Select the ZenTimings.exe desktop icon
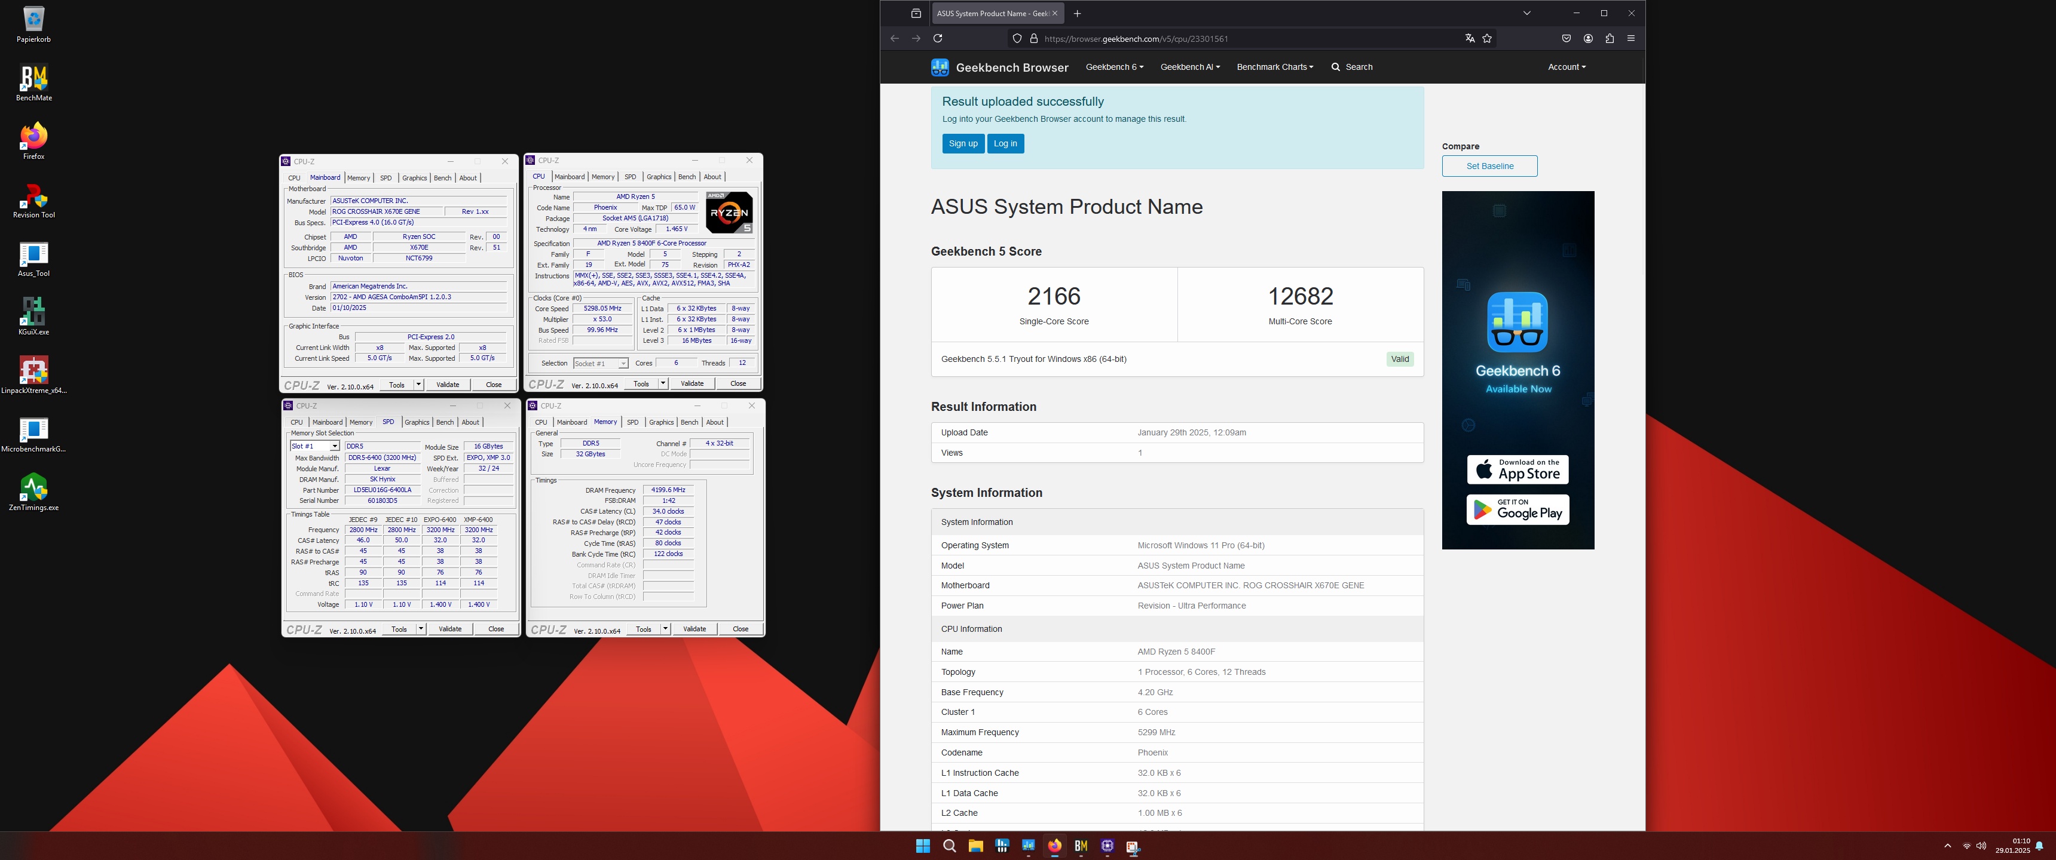The width and height of the screenshot is (2056, 860). tap(33, 492)
